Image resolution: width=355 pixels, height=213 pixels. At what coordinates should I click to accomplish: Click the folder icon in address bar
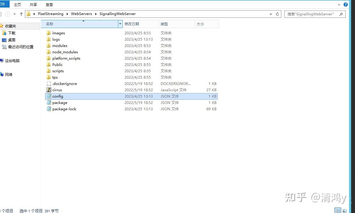pyautogui.click(x=29, y=14)
